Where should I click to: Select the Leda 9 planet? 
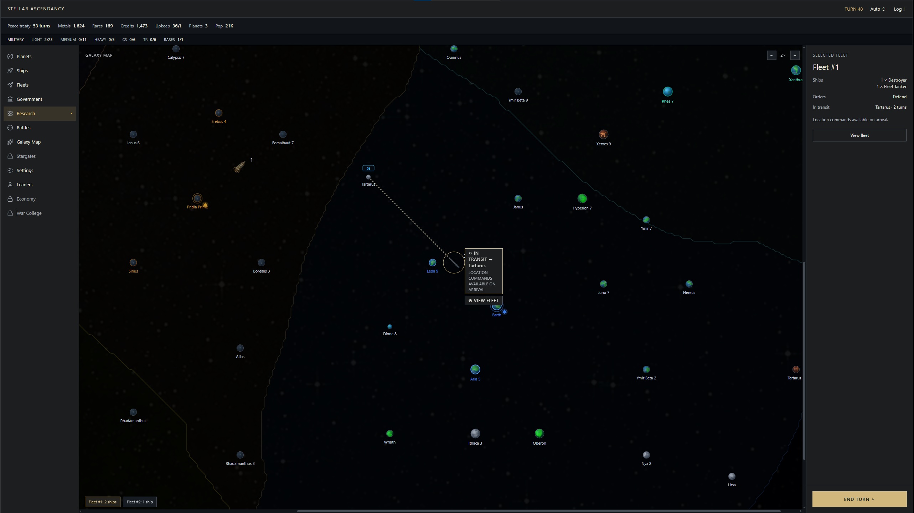pyautogui.click(x=432, y=263)
